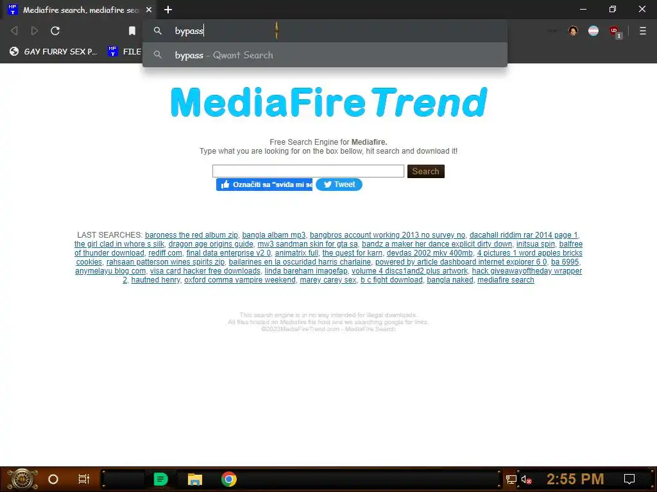Open 'visa card hacker free downloads' link
The image size is (657, 492).
pyautogui.click(x=205, y=271)
